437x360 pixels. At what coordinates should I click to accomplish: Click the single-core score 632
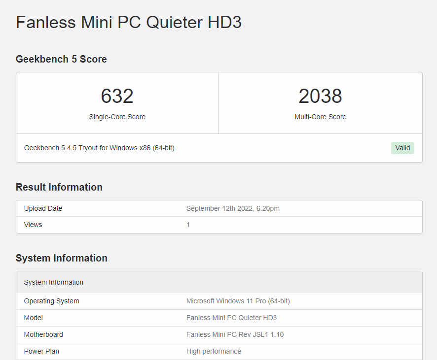[x=117, y=96]
